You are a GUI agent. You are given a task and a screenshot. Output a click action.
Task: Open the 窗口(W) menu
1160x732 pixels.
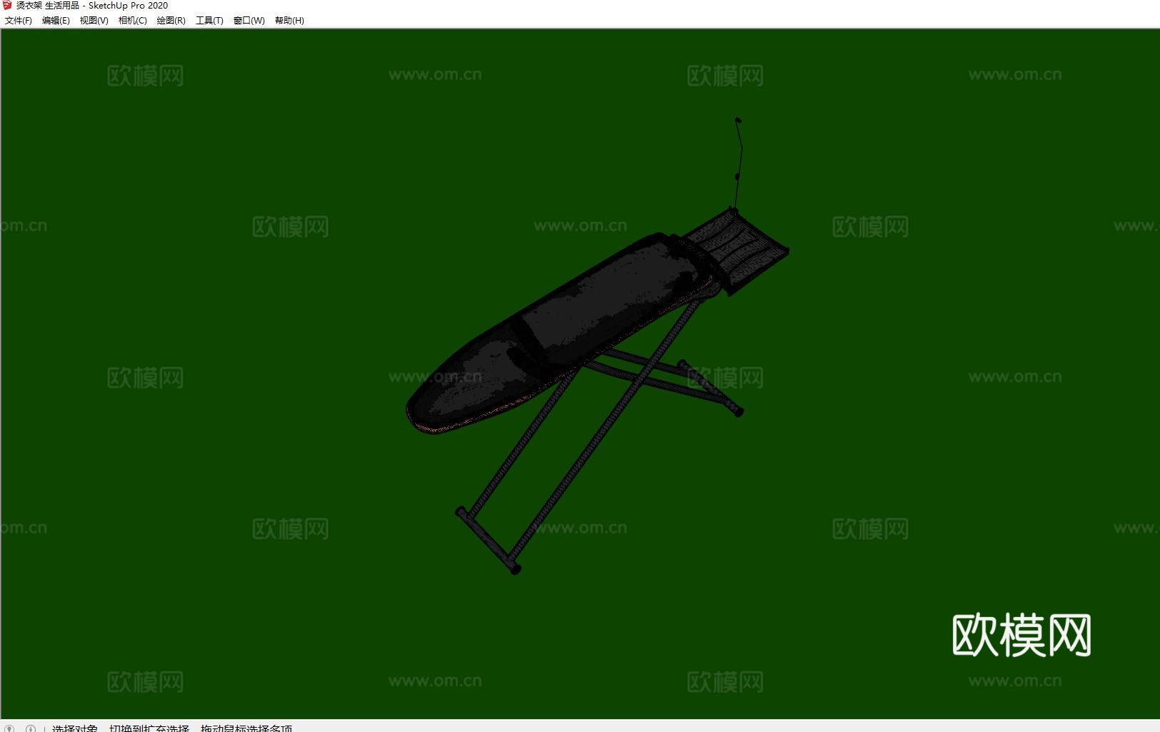pyautogui.click(x=249, y=21)
